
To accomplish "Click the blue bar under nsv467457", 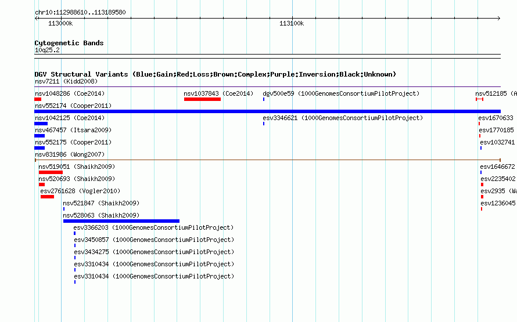I will pos(40,136).
